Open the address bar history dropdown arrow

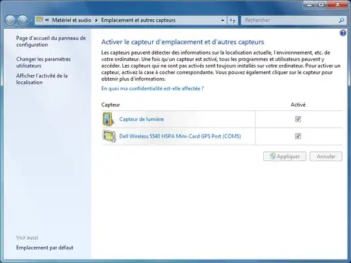222,20
